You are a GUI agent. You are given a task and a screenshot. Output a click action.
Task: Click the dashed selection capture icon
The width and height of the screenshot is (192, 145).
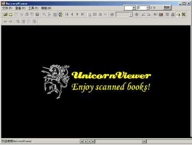22,15
